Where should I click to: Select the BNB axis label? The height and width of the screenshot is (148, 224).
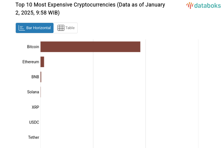(x=35, y=77)
